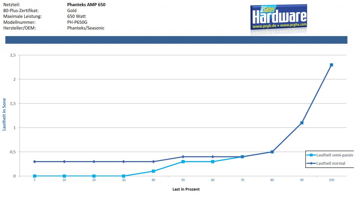Select the normal-mode data point at 10% load
The width and height of the screenshot is (354, 201).
coord(64,162)
